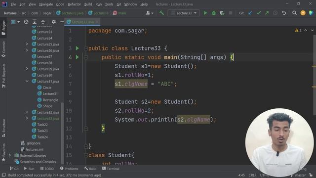Open the user account dropdown icon

(x=149, y=13)
